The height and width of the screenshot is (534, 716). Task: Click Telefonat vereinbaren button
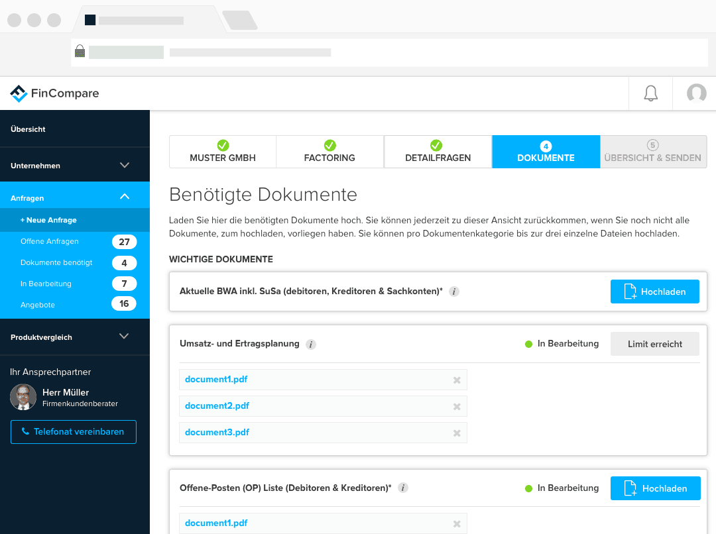point(73,431)
